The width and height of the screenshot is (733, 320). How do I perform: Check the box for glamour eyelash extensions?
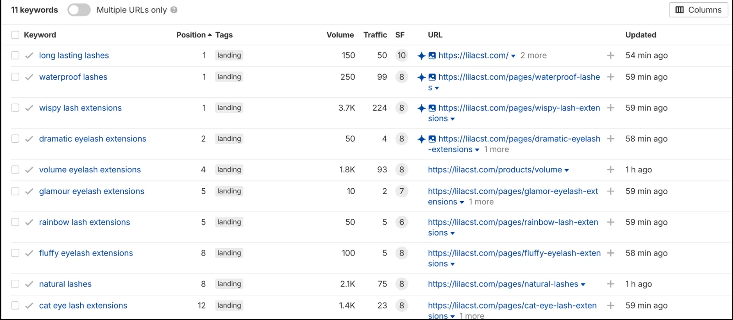(15, 191)
